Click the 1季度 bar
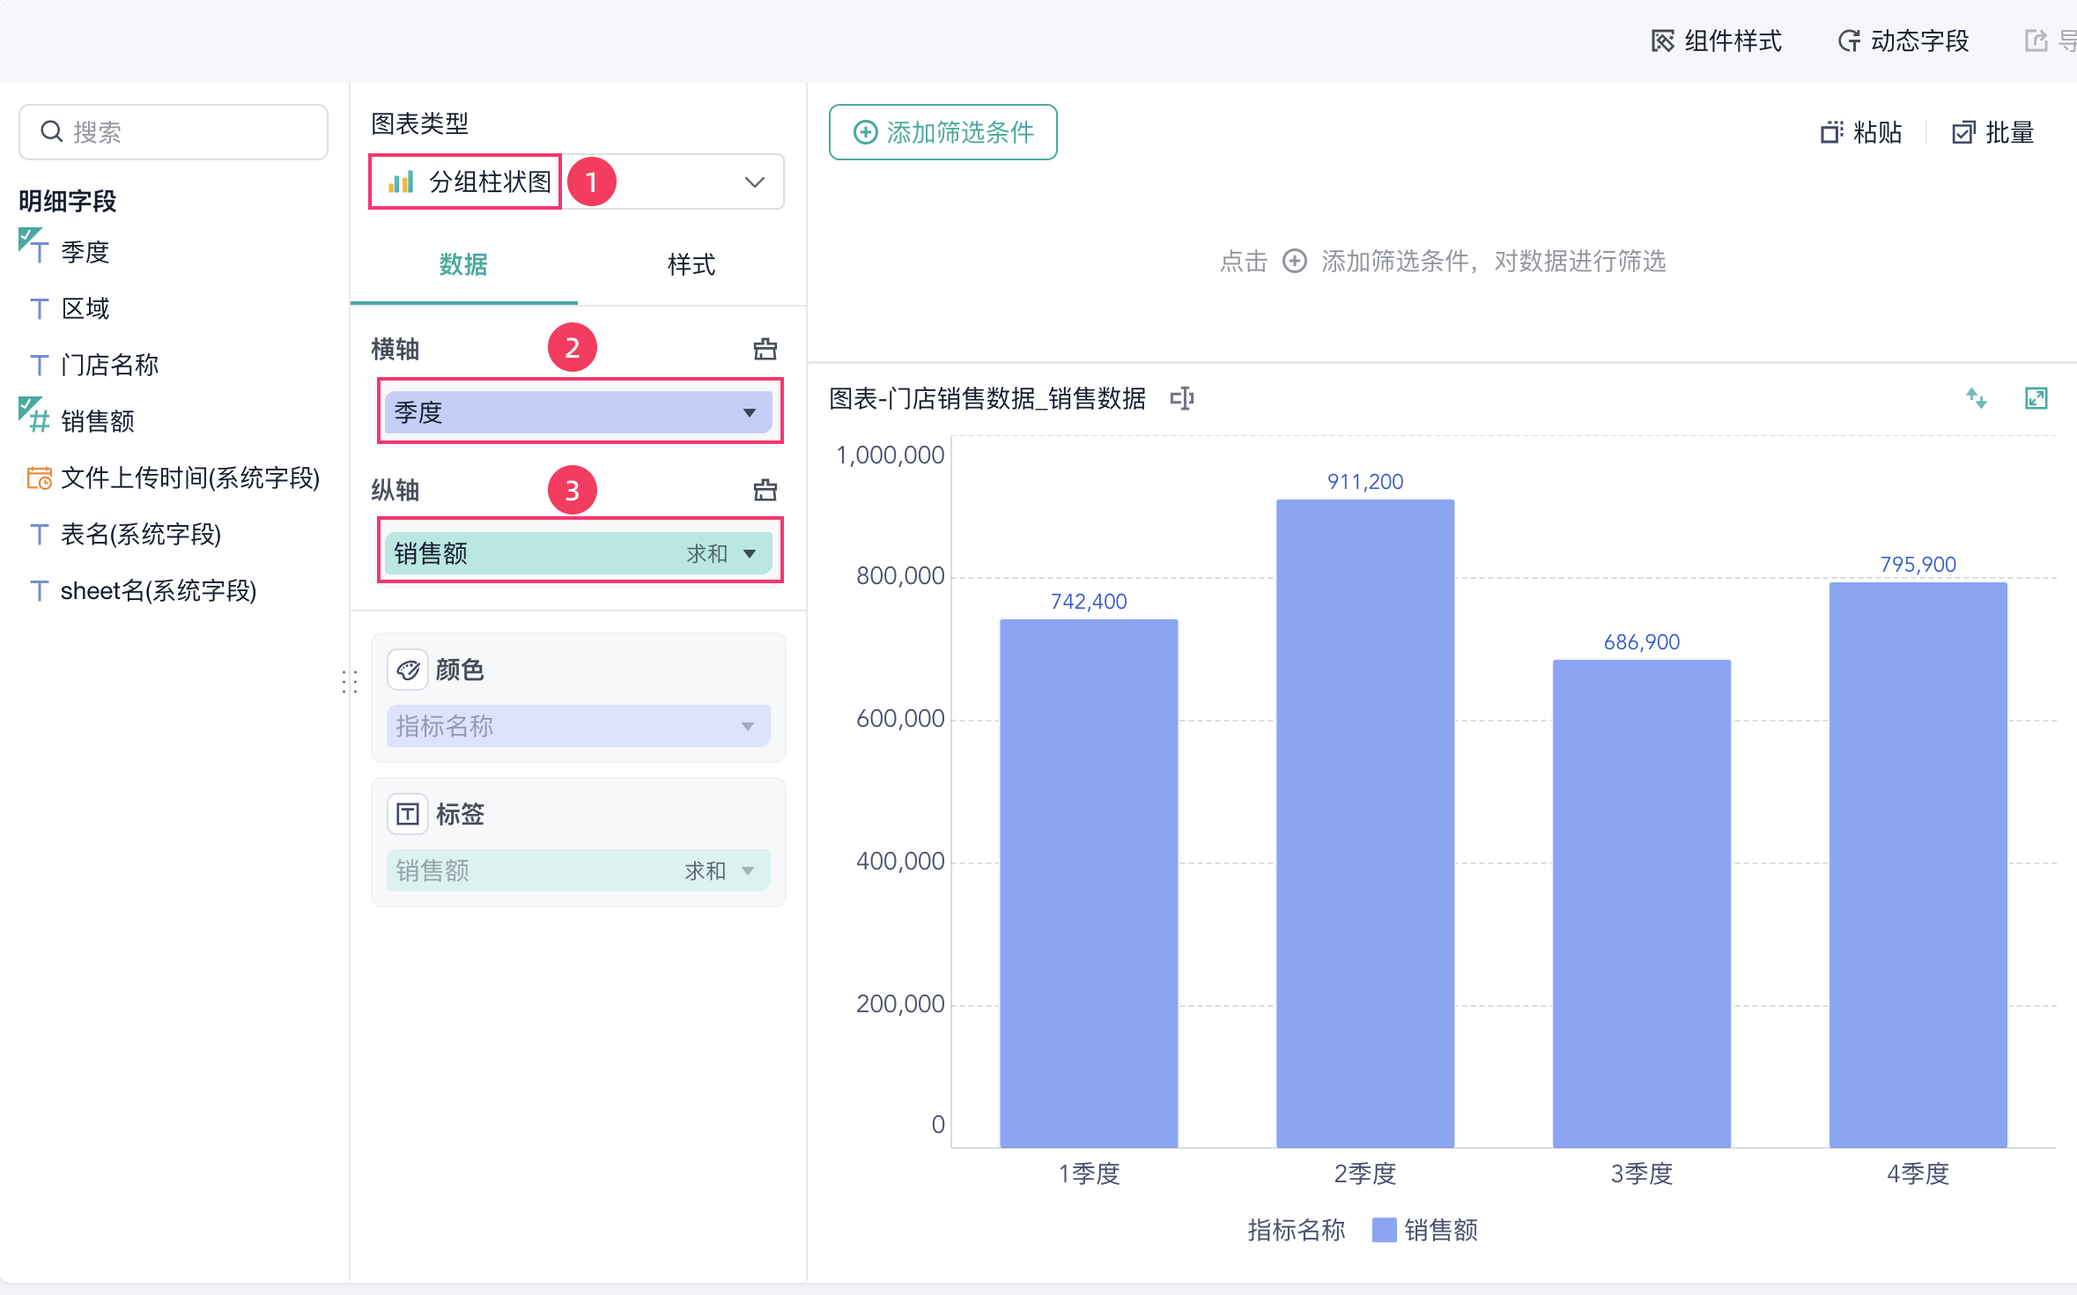Screen dimensions: 2077x1295 pyautogui.click(x=1089, y=883)
